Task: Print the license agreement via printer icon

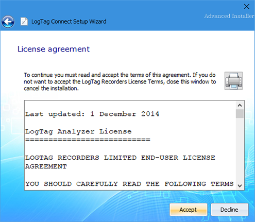Action: tap(233, 81)
